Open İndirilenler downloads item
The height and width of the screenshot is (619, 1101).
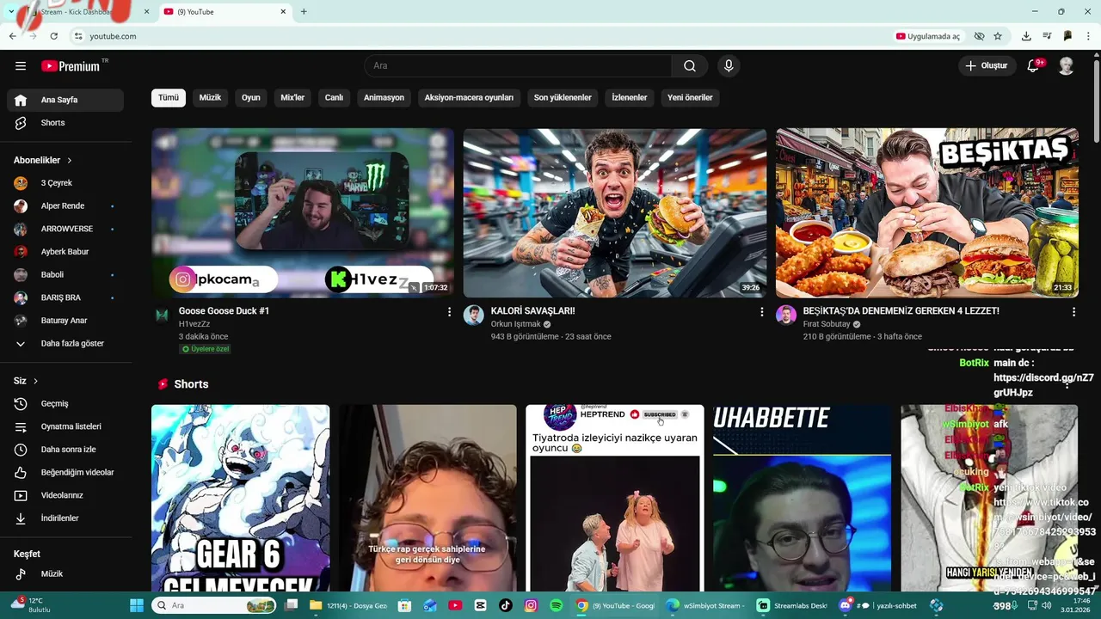point(65,518)
